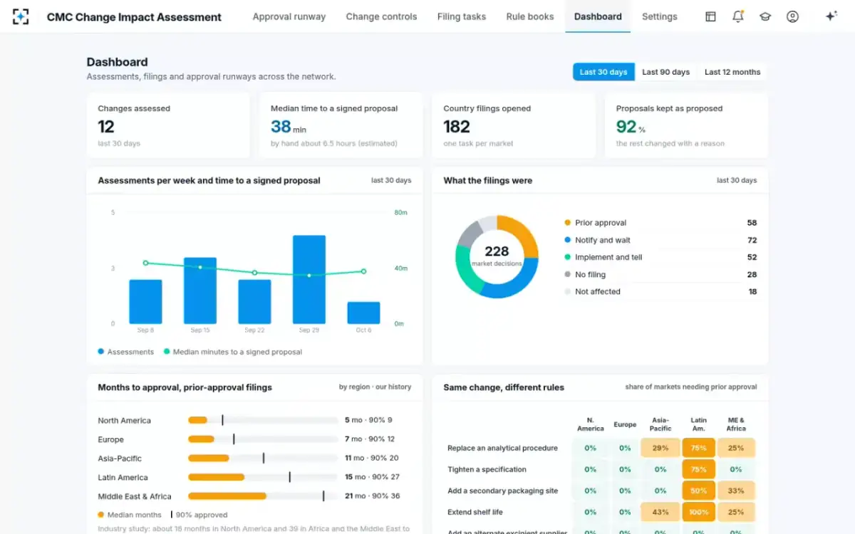Open the layout panel icon in header
The width and height of the screenshot is (855, 534).
pos(710,16)
